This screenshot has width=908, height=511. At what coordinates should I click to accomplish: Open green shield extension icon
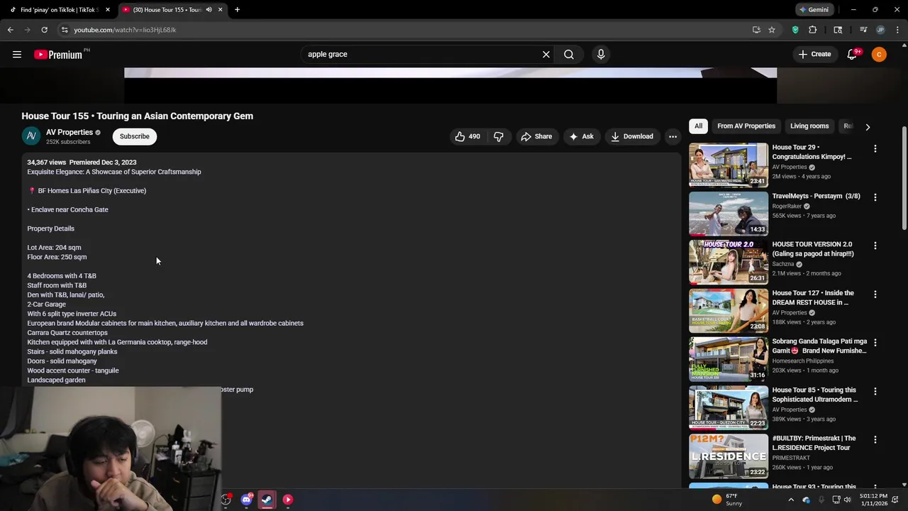[x=795, y=30]
